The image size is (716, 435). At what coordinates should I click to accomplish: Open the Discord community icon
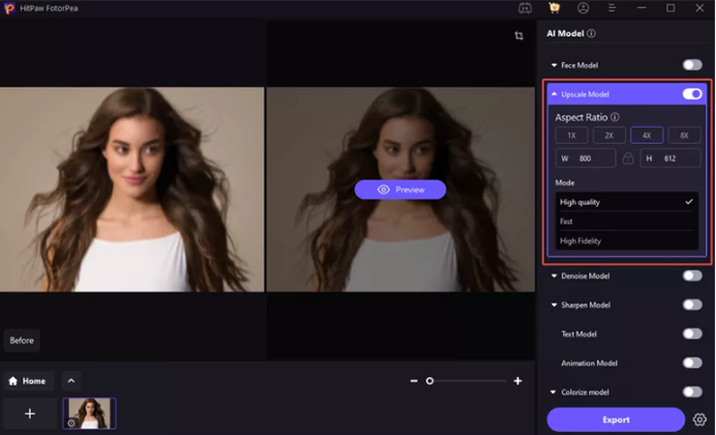coord(524,8)
